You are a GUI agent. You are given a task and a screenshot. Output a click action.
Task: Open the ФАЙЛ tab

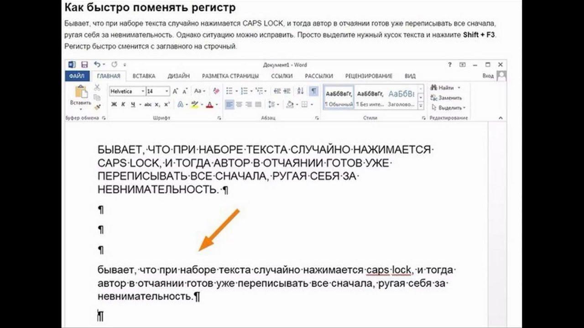pyautogui.click(x=78, y=76)
